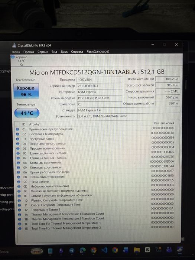195x260 pixels.
Task: Open Visual Studio Code from the taskbar
Action: (x=104, y=250)
